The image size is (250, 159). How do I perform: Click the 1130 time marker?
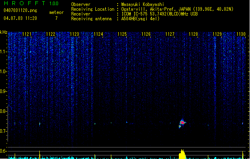pos(241,34)
